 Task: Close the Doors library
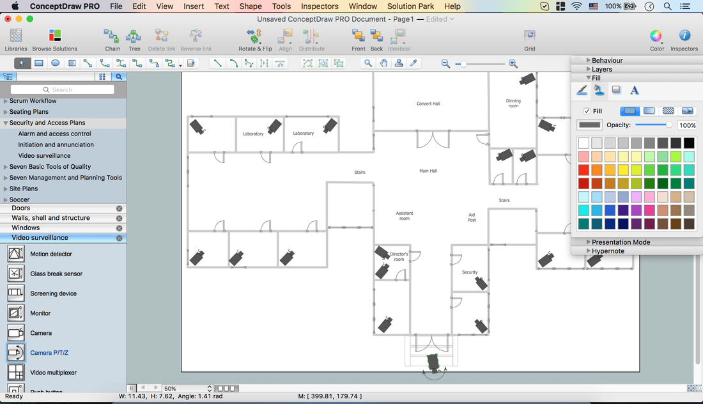(120, 208)
